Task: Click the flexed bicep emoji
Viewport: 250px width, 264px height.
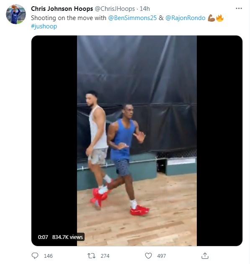Action: (211, 18)
